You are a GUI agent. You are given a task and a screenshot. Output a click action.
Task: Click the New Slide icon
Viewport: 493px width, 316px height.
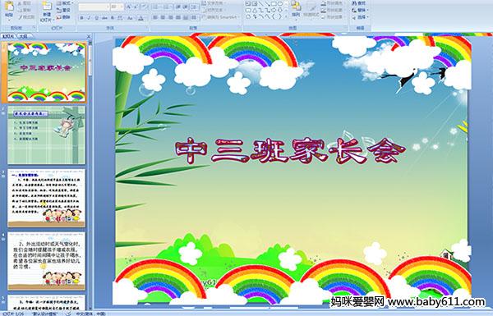click(x=47, y=7)
